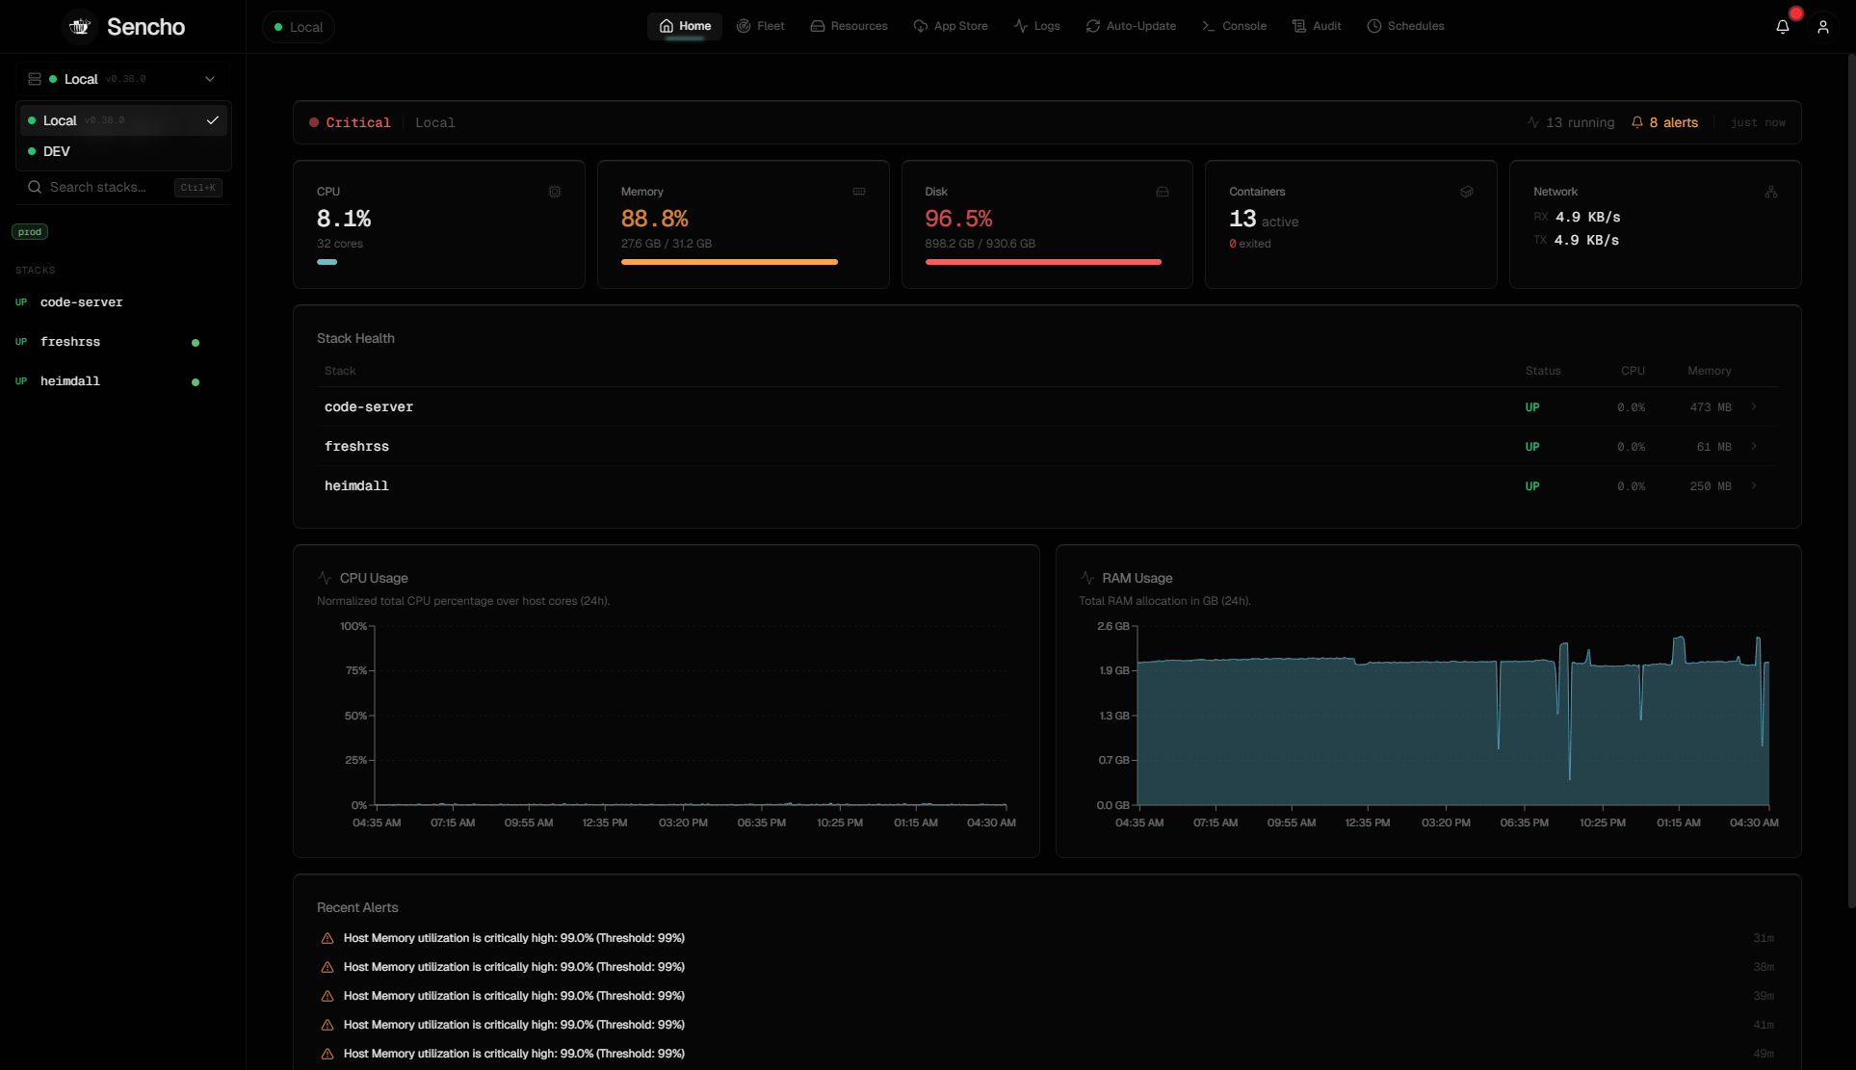Open the Audit tab

click(1317, 26)
